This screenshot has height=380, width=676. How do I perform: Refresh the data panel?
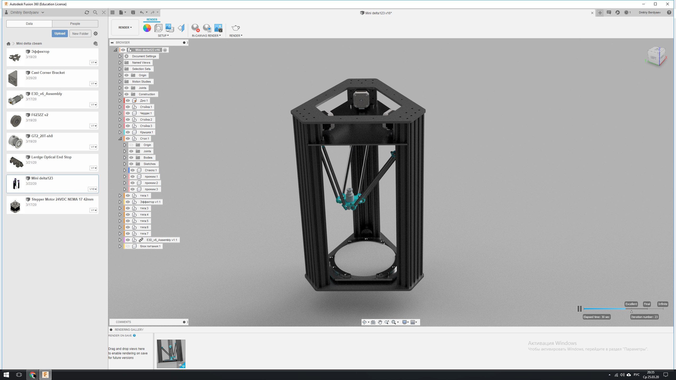coord(87,12)
